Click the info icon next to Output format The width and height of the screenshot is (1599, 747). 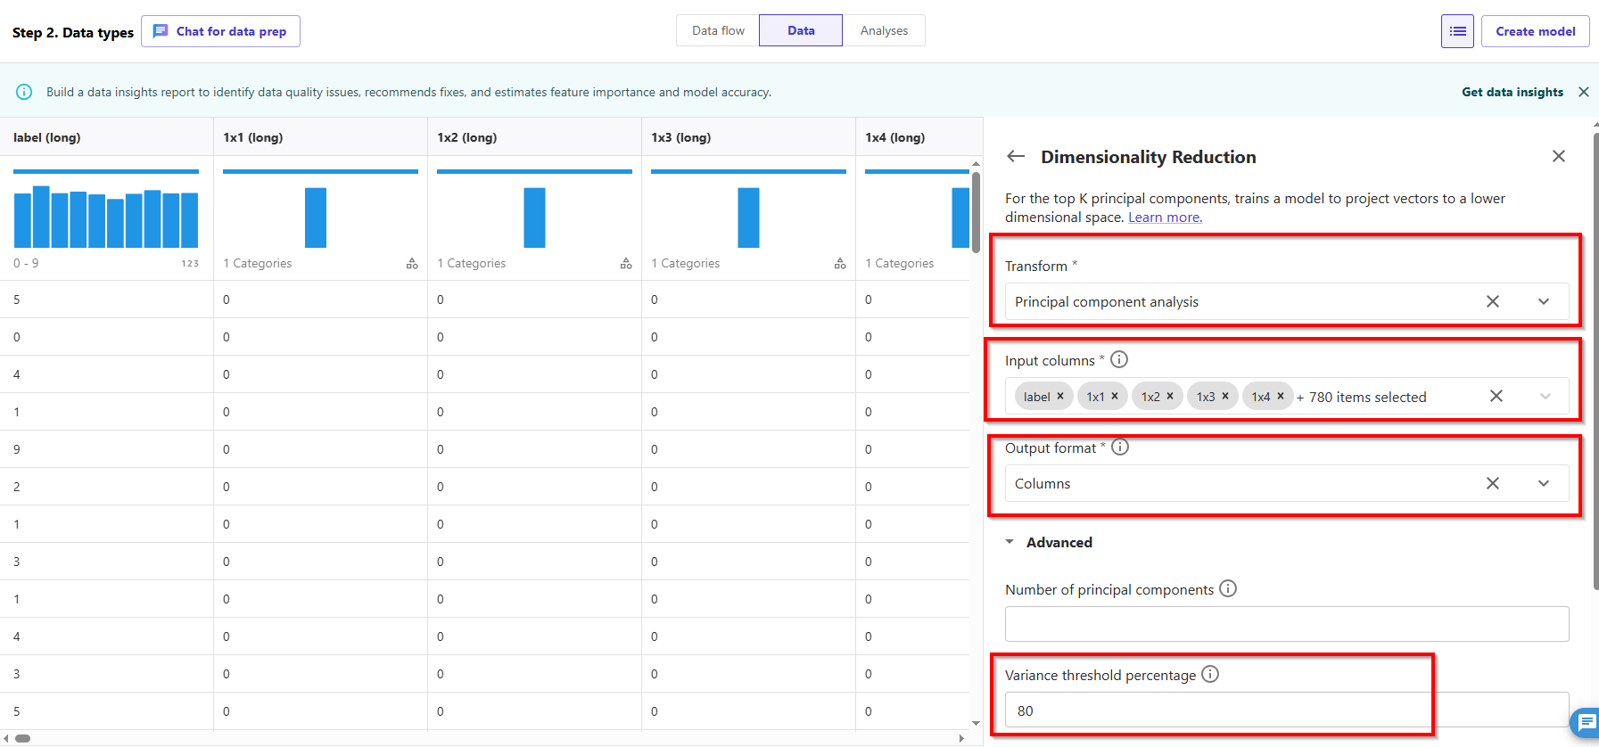pos(1120,447)
